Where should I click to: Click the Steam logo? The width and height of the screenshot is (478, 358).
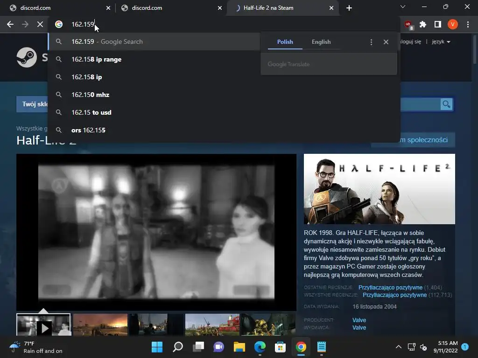[x=27, y=57]
